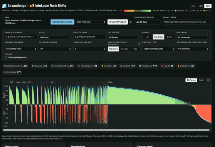Click the Improved 391 chip
This screenshot has width=215, height=147.
coord(39,66)
